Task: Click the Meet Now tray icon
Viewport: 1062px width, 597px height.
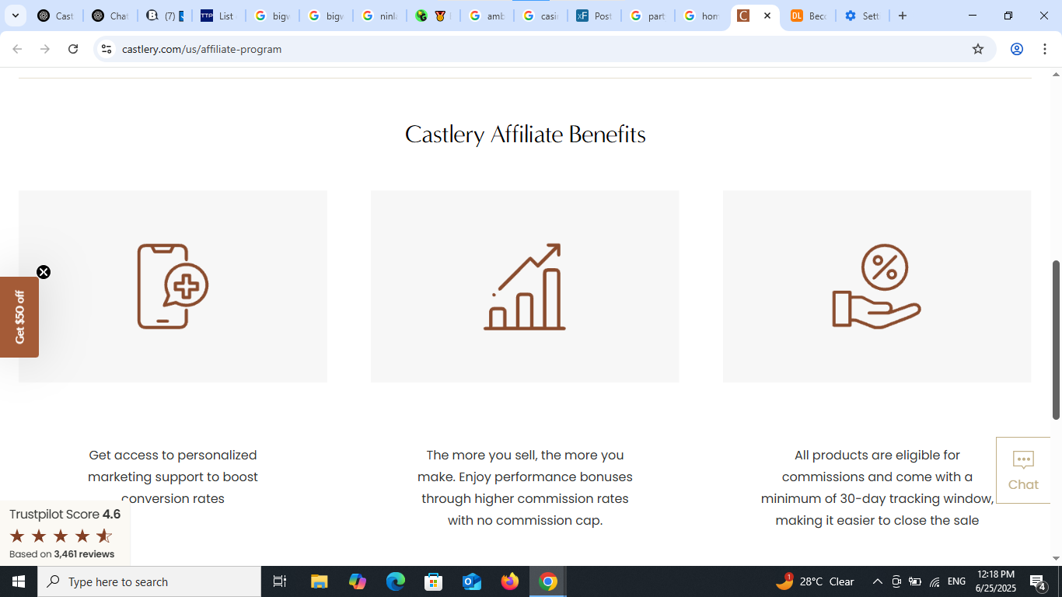Action: point(896,581)
